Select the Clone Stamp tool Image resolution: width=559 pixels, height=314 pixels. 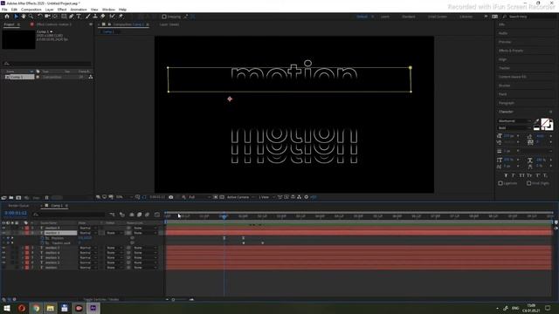click(95, 17)
